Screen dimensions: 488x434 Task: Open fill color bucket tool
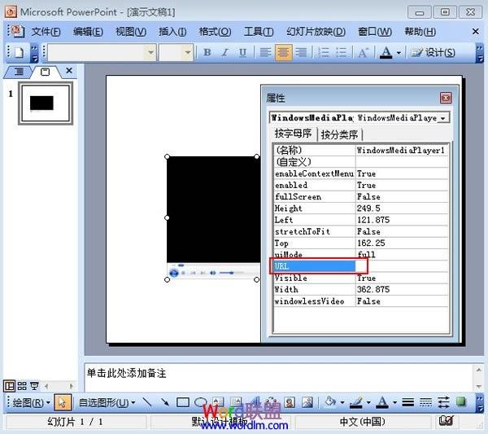point(330,402)
